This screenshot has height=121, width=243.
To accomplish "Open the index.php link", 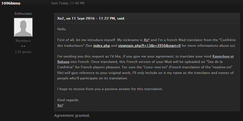I will (102, 46).
